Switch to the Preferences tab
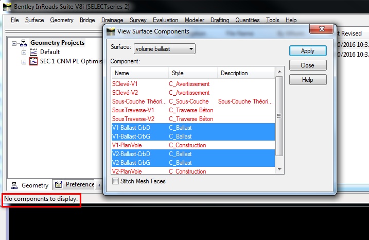The width and height of the screenshot is (369, 240). [x=75, y=184]
